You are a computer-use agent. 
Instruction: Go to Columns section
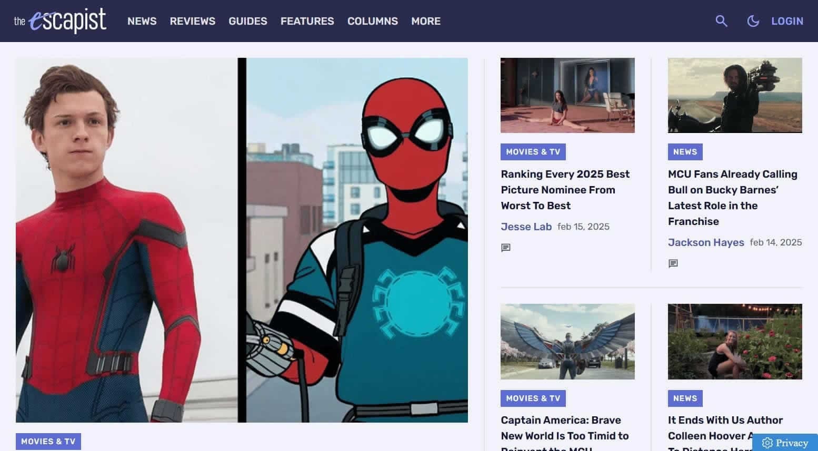[372, 21]
